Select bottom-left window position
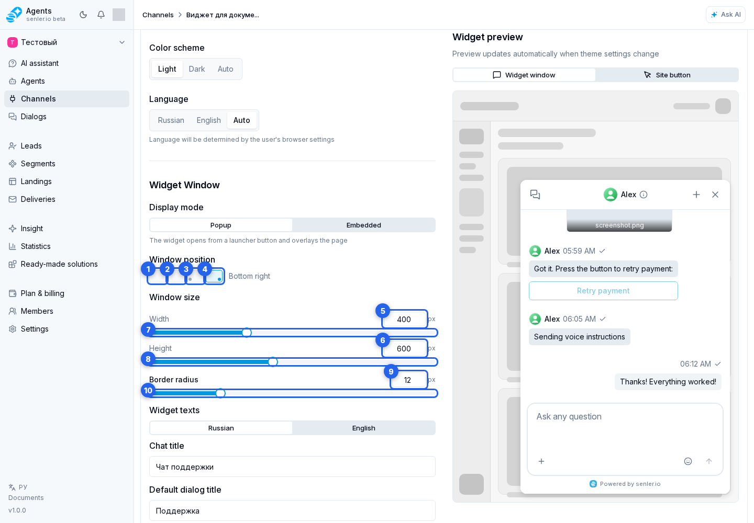The width and height of the screenshot is (754, 523). [x=195, y=276]
